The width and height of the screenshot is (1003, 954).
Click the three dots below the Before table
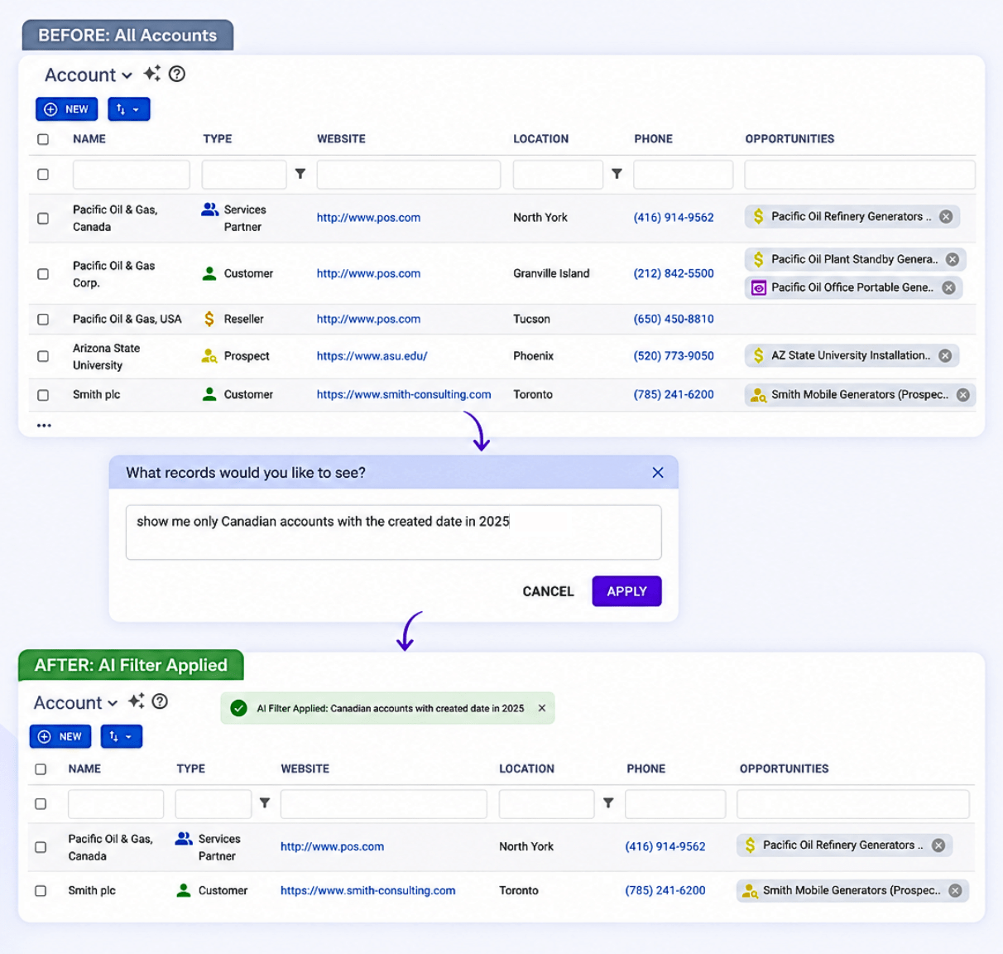(x=44, y=425)
